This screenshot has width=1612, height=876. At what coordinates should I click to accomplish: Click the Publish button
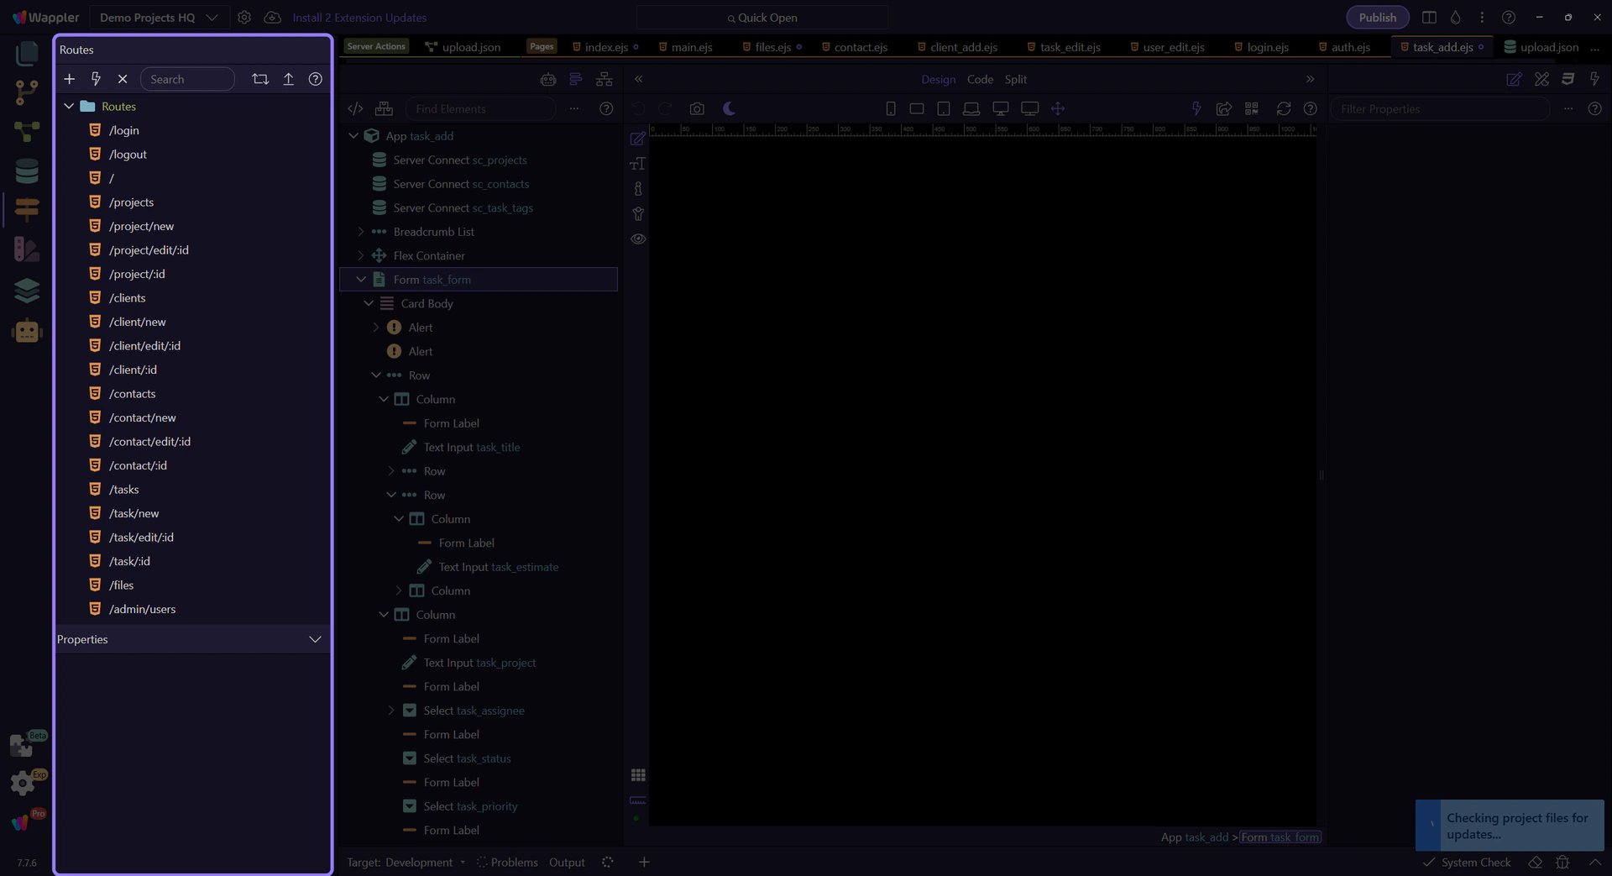pos(1377,18)
